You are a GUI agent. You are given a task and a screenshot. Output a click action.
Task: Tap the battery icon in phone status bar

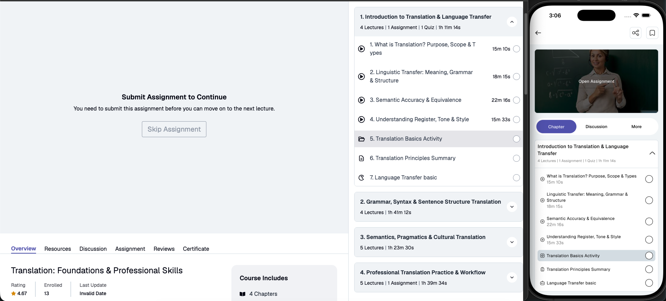pos(646,15)
